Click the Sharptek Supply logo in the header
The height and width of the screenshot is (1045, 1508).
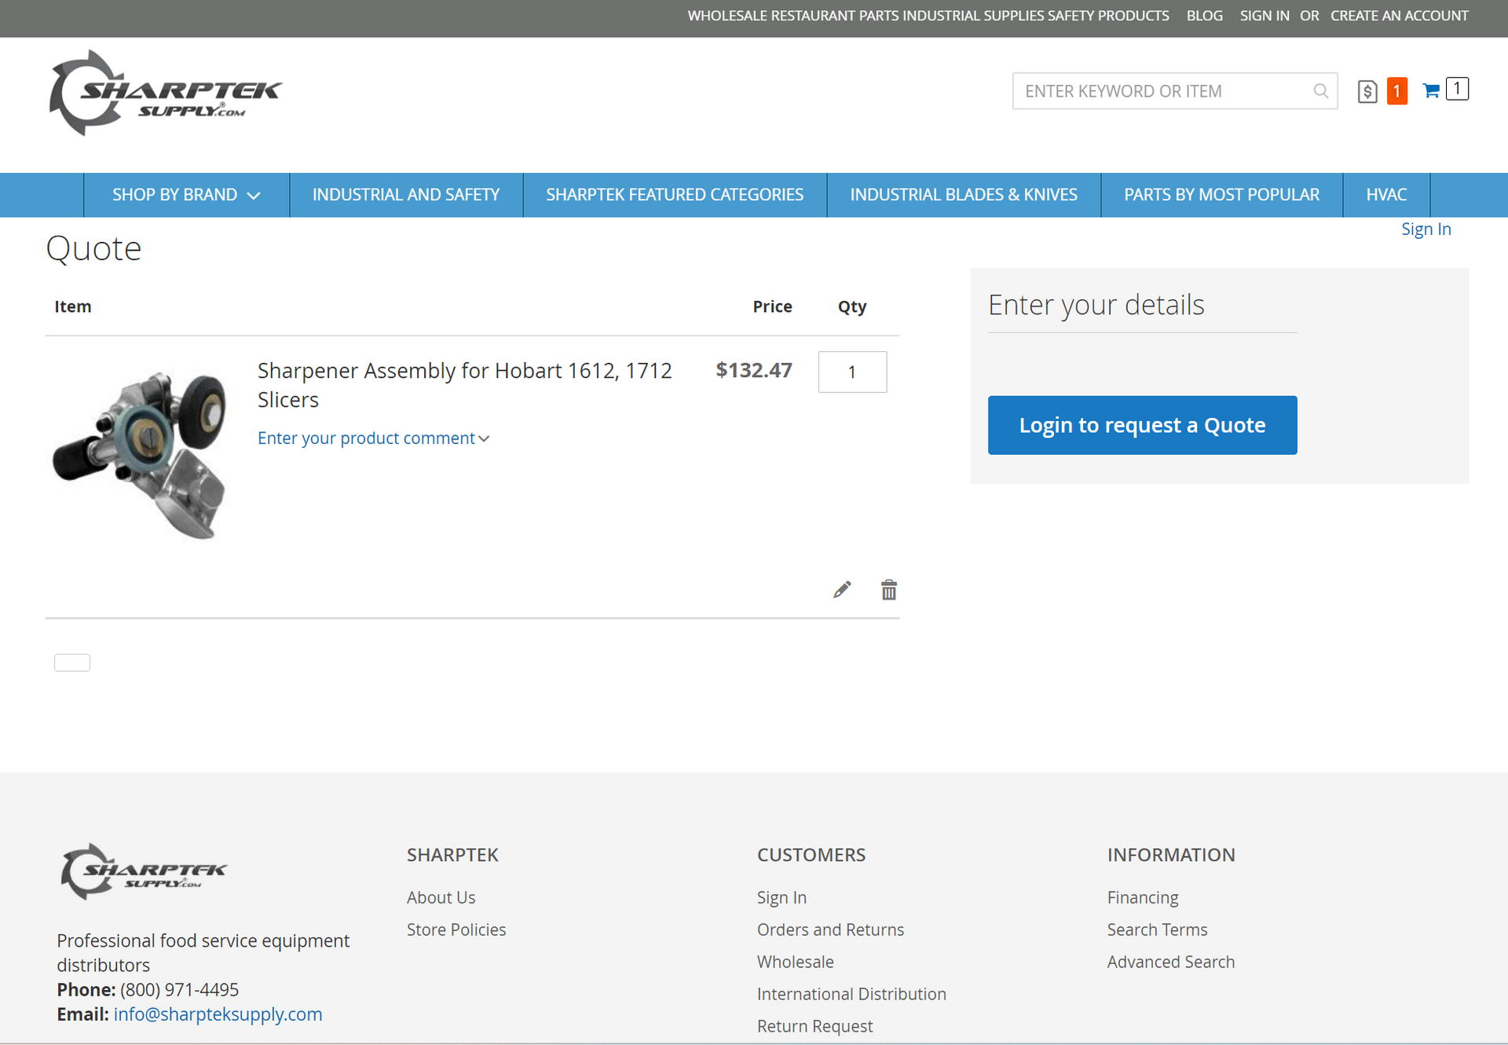click(x=165, y=93)
